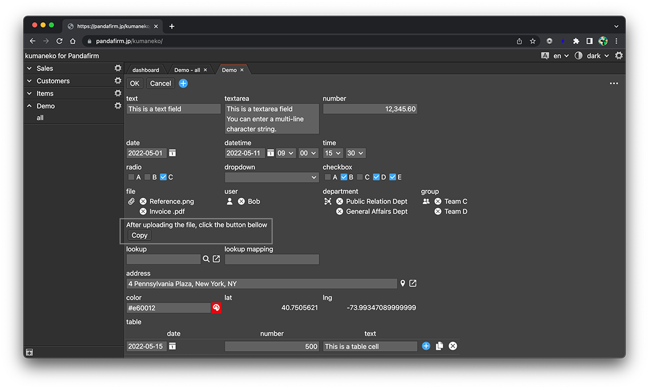Click the blue plus icon beside Cancel
Viewport: 649px width, 389px height.
(x=183, y=84)
